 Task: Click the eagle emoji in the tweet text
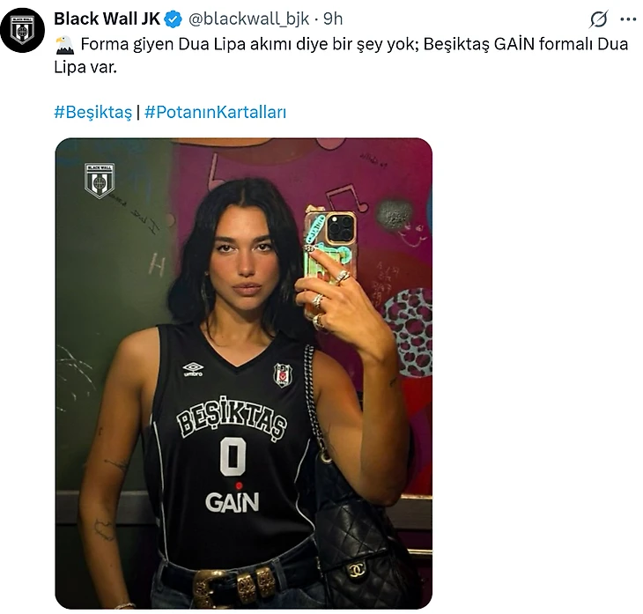64,45
